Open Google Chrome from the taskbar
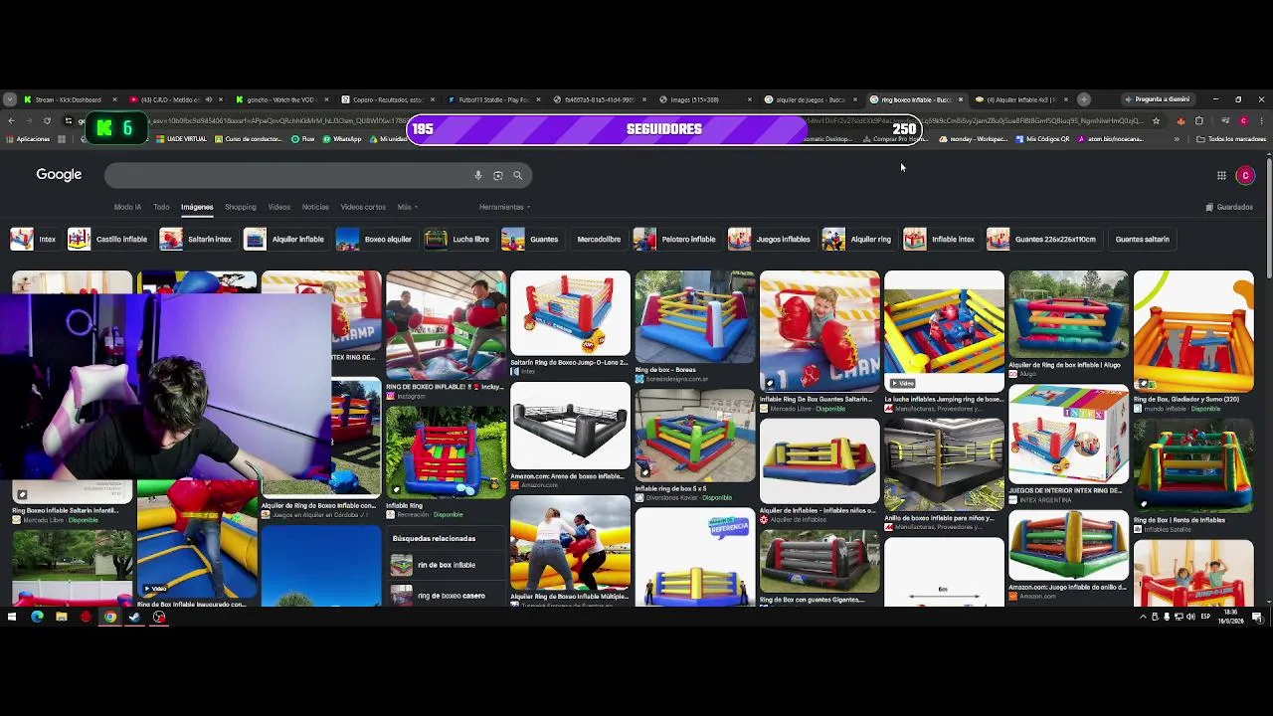 point(109,618)
